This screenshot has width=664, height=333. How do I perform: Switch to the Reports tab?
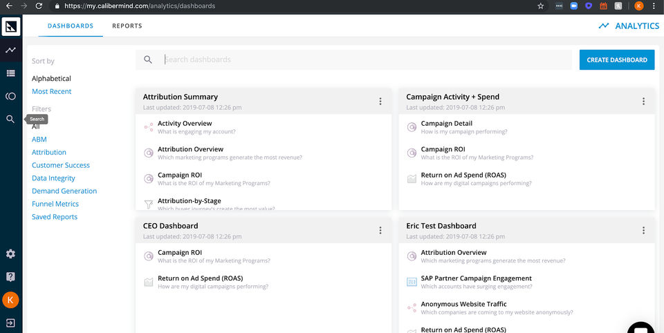click(x=127, y=26)
